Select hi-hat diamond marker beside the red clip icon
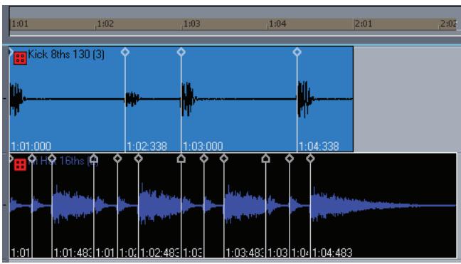The height and width of the screenshot is (264, 461). (x=32, y=159)
